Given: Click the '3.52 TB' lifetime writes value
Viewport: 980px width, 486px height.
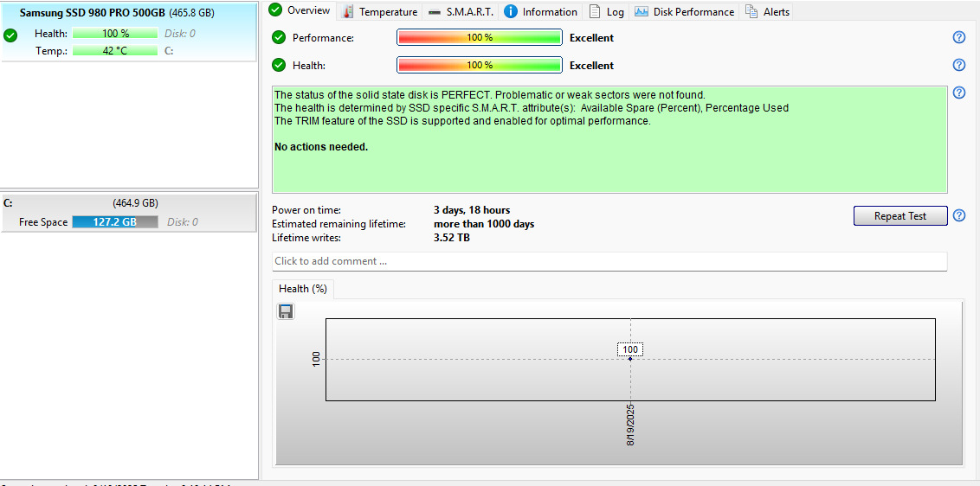Looking at the screenshot, I should [x=452, y=237].
